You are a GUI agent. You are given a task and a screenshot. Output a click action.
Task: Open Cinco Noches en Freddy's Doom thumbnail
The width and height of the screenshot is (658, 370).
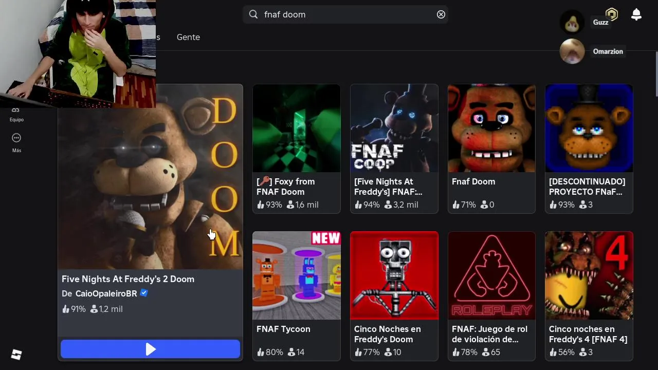(394, 275)
